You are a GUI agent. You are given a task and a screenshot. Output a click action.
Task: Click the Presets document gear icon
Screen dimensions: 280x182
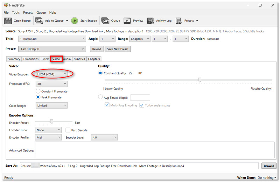tap(178, 21)
